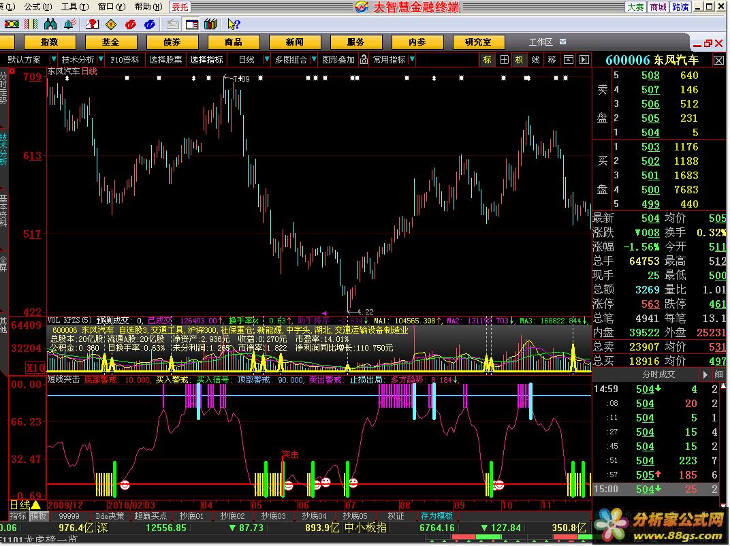730x546 pixels.
Task: Switch to the 抄底01 template tab
Action: [191, 516]
